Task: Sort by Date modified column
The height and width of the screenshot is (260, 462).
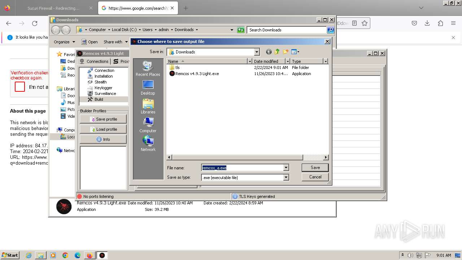Action: [269, 61]
